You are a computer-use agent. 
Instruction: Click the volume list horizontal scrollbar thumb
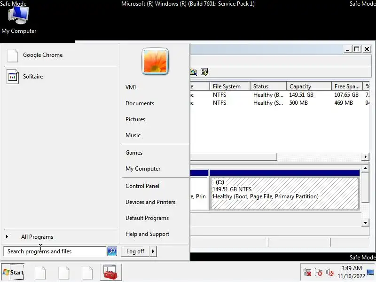click(234, 157)
